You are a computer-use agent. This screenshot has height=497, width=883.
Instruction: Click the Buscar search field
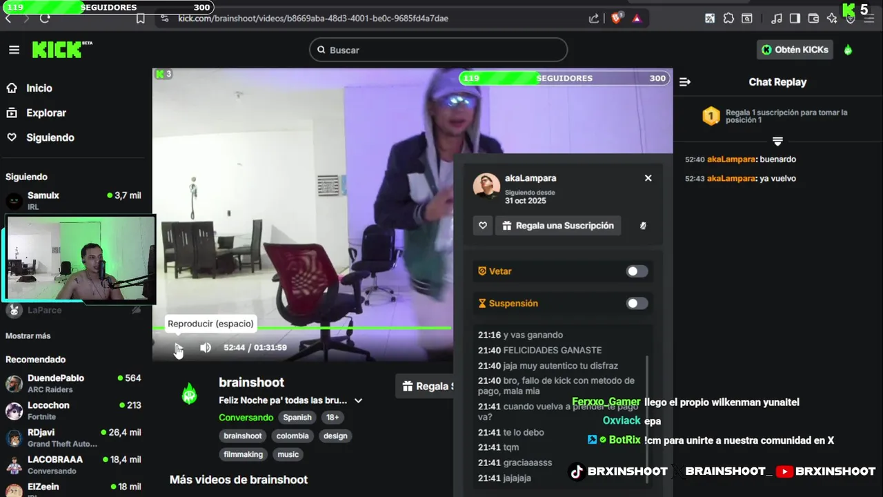438,50
